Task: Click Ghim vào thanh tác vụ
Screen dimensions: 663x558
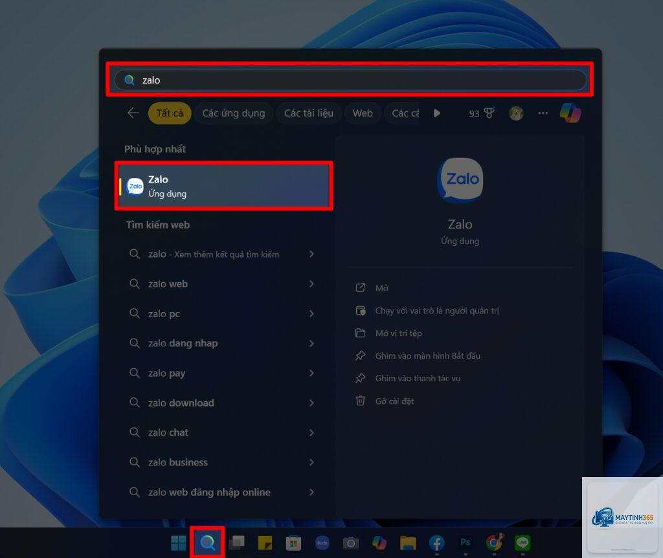Action: coord(418,378)
